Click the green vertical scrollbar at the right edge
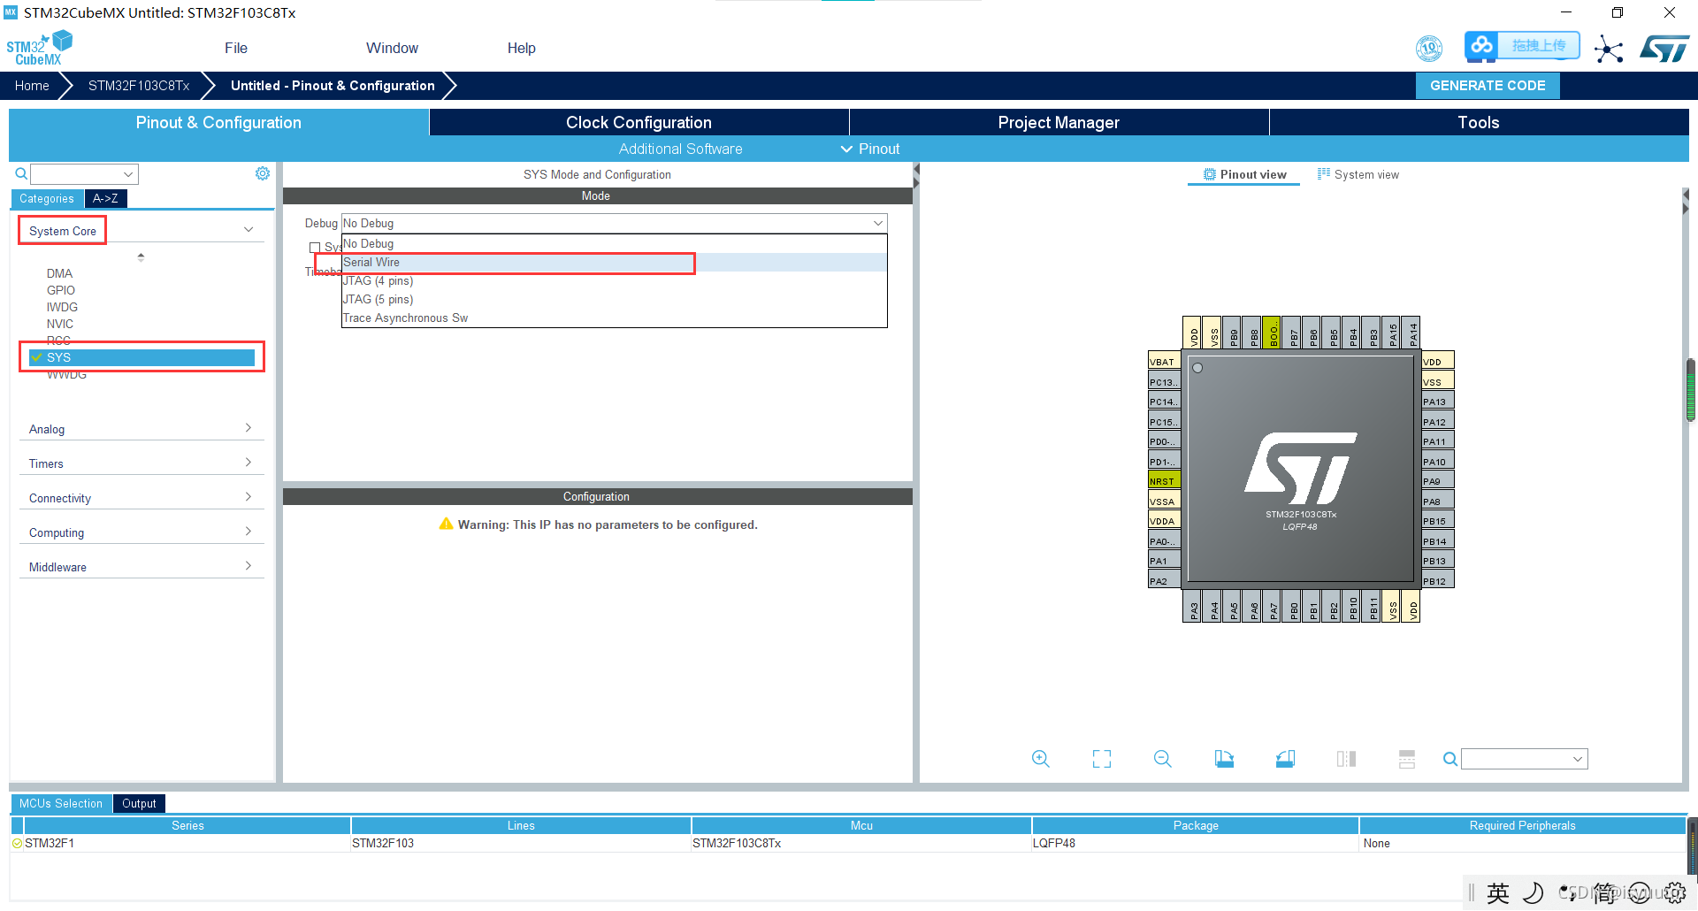This screenshot has height=911, width=1698. point(1691,390)
